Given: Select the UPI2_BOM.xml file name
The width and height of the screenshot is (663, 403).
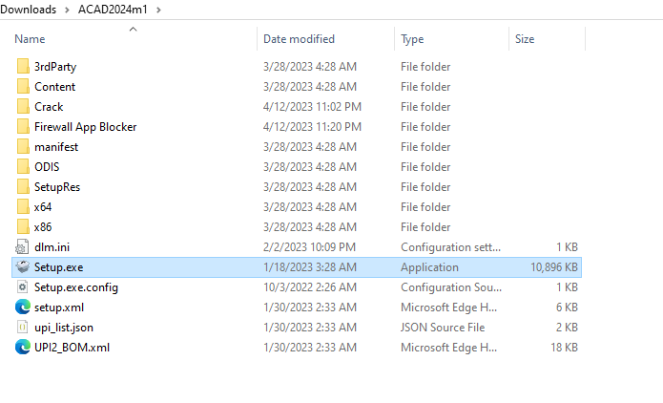Looking at the screenshot, I should 72,347.
